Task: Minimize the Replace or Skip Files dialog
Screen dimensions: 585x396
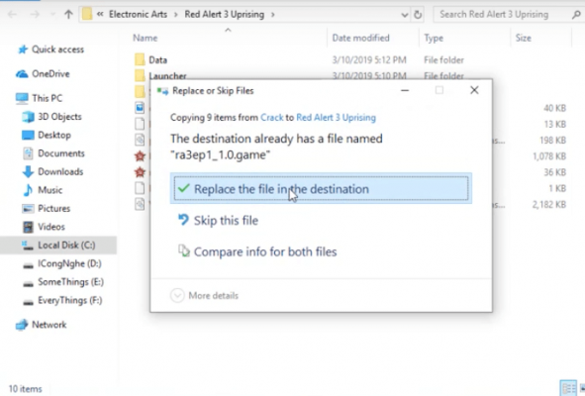Action: point(405,90)
